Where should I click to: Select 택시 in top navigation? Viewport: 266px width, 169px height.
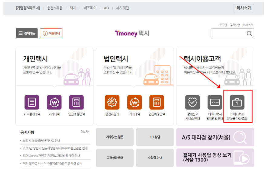pyautogui.click(x=73, y=8)
